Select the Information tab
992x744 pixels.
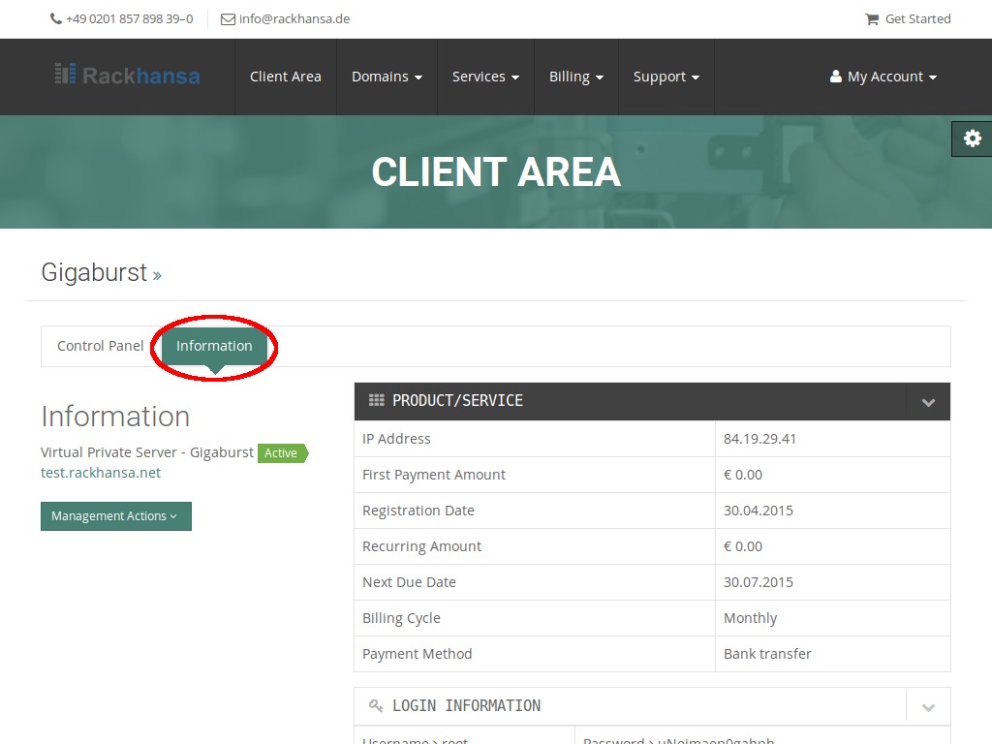(x=214, y=346)
